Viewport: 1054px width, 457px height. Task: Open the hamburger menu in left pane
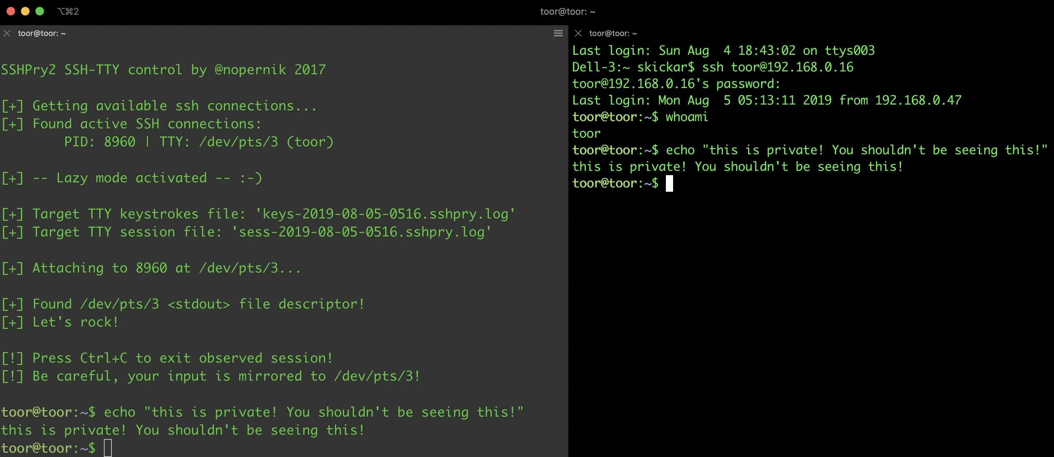click(558, 33)
